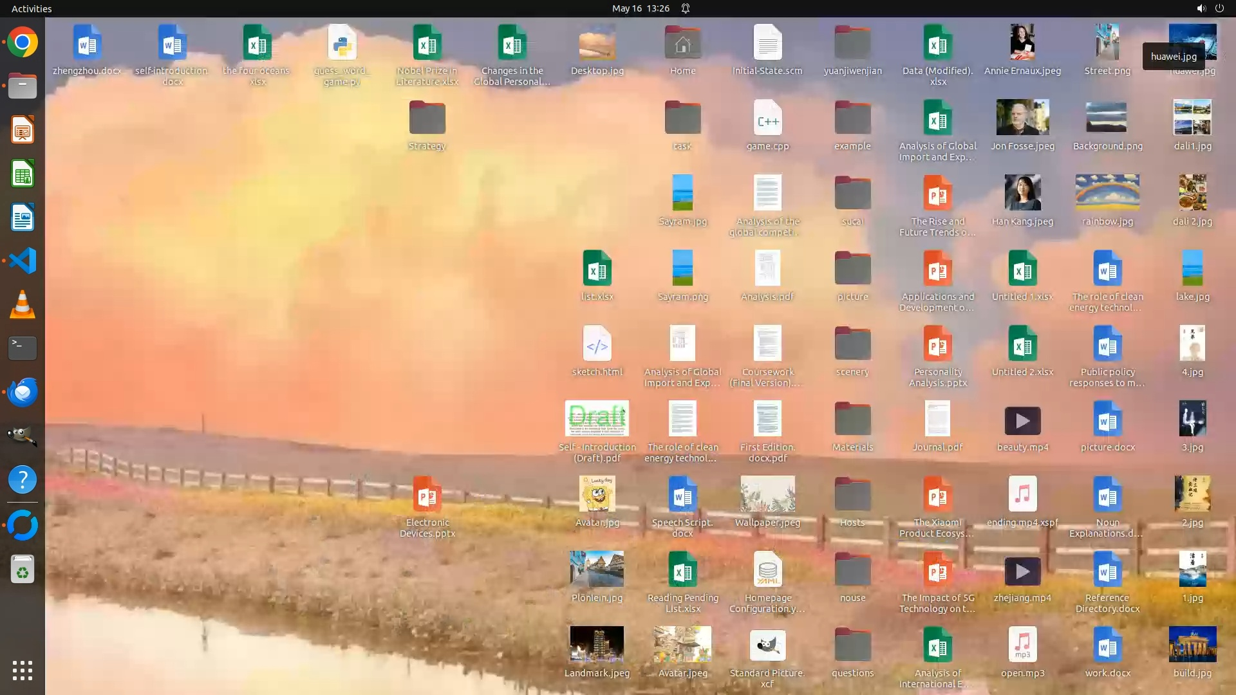
Task: Open the Terminal from the dock
Action: coord(23,348)
